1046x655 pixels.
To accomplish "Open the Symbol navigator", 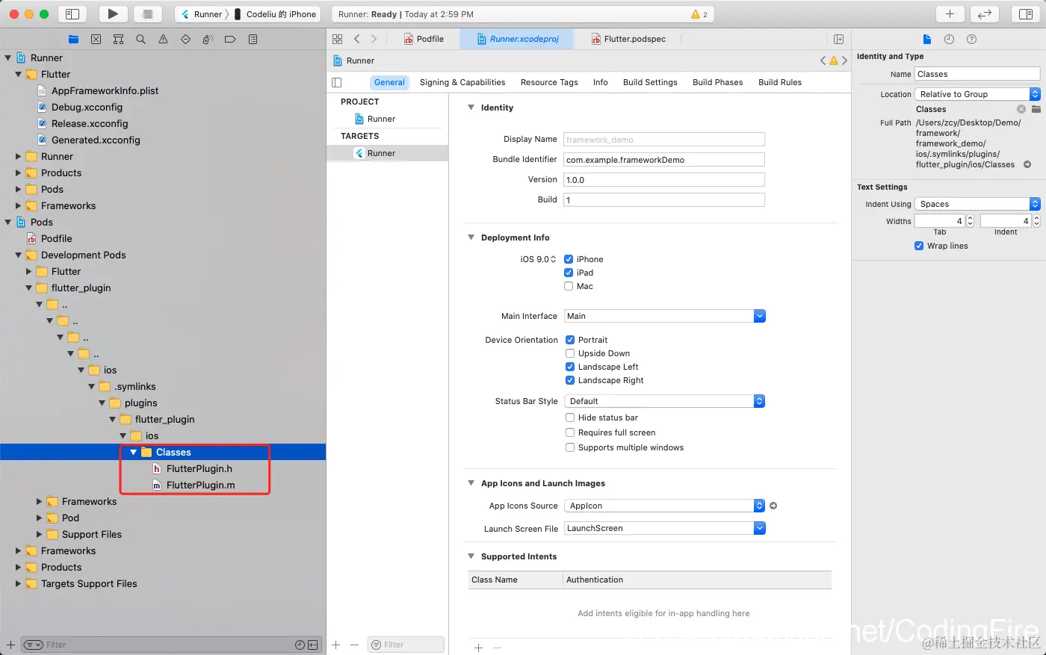I will (x=118, y=40).
